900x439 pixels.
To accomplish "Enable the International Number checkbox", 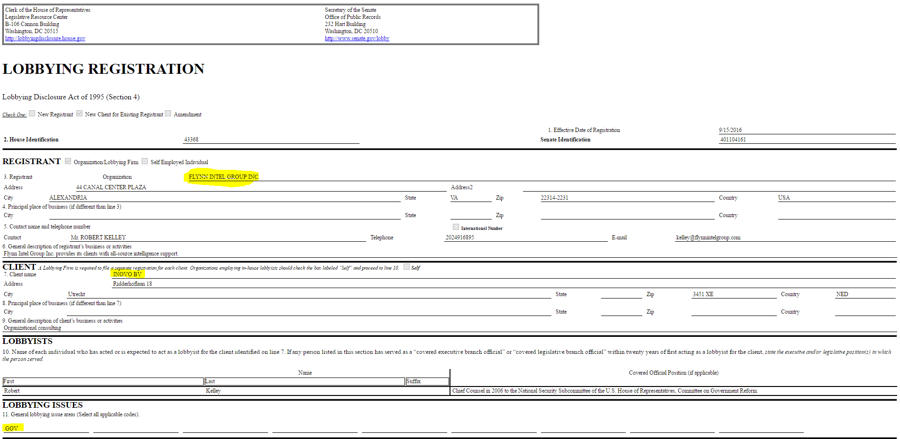I will [456, 227].
